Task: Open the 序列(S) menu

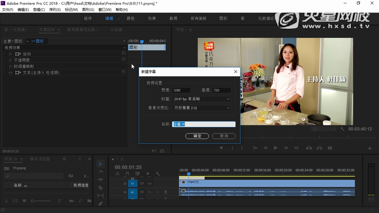Action: [x=54, y=9]
